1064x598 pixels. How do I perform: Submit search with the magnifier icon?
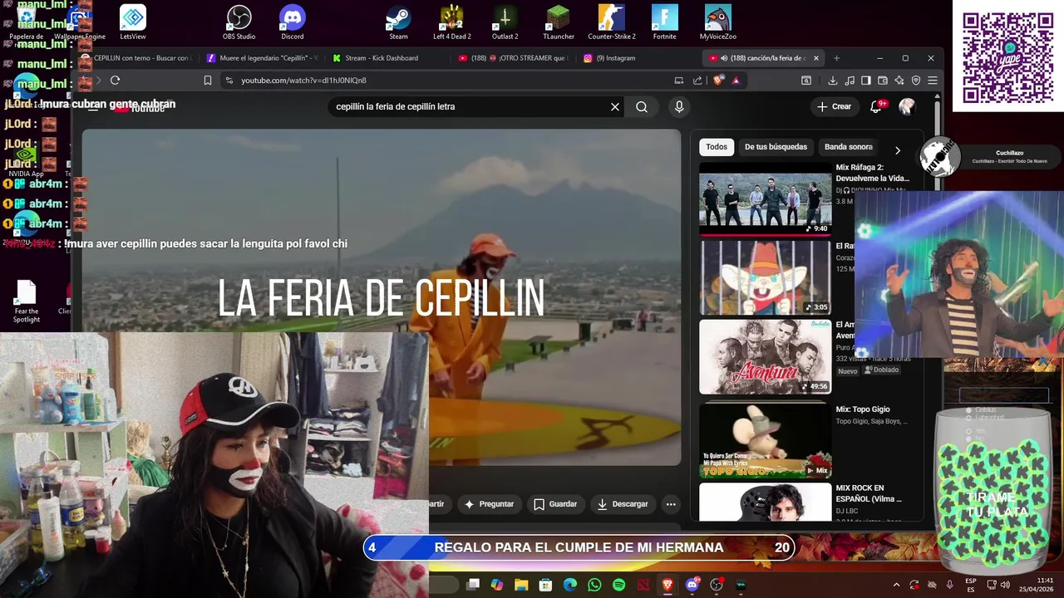pos(642,106)
